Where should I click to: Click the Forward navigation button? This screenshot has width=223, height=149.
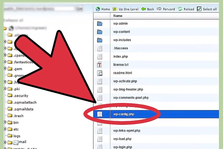(x=160, y=9)
